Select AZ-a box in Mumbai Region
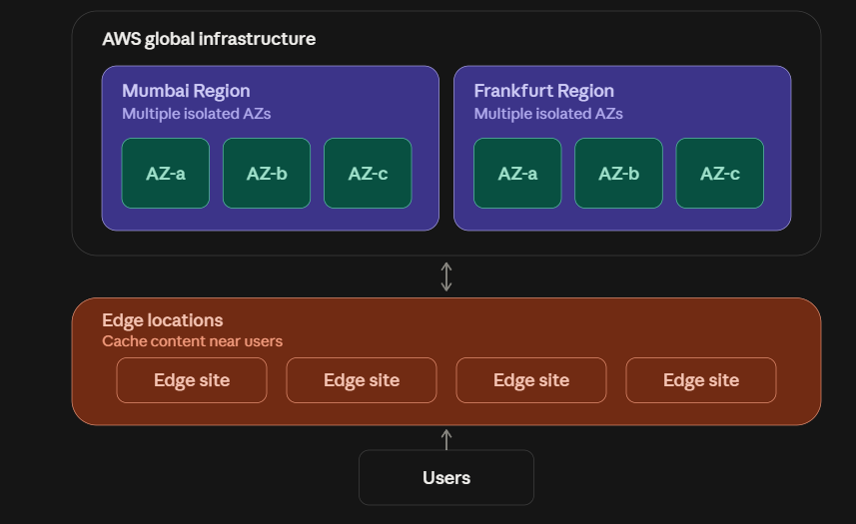 [166, 174]
